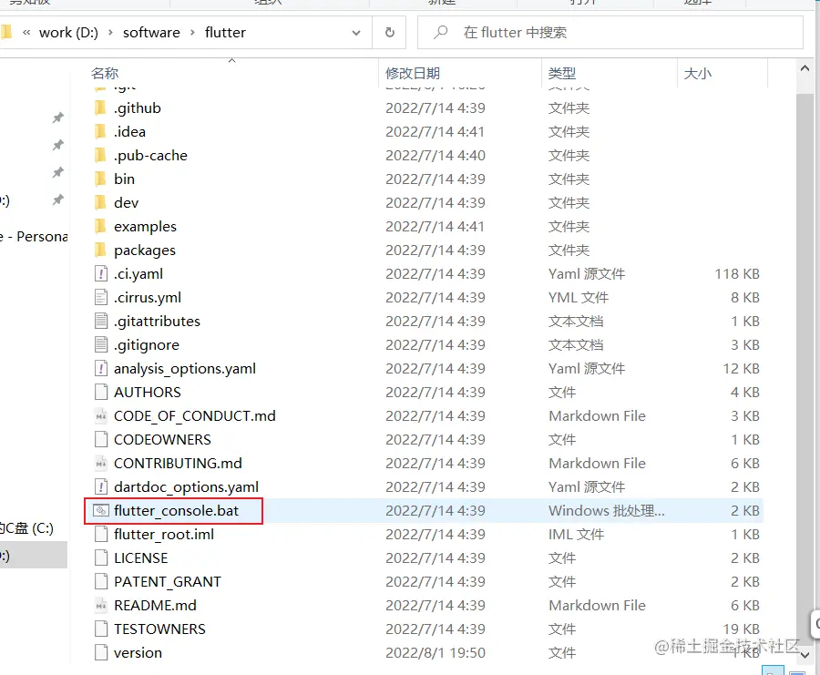Sort by the 大小 column header

pos(698,73)
